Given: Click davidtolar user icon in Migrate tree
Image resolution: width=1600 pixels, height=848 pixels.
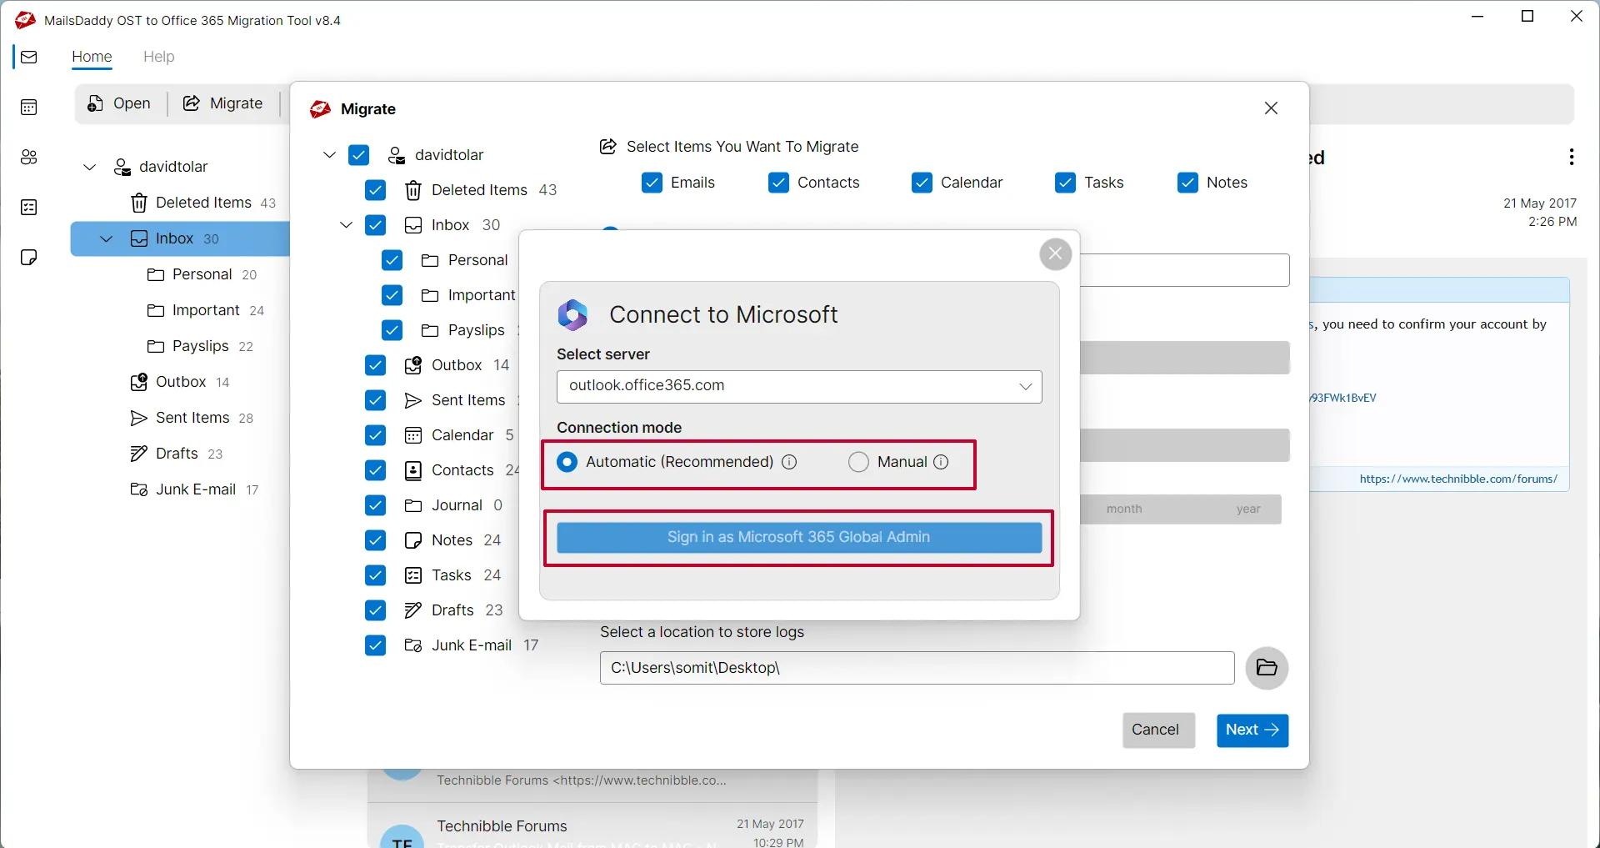Looking at the screenshot, I should click(397, 155).
